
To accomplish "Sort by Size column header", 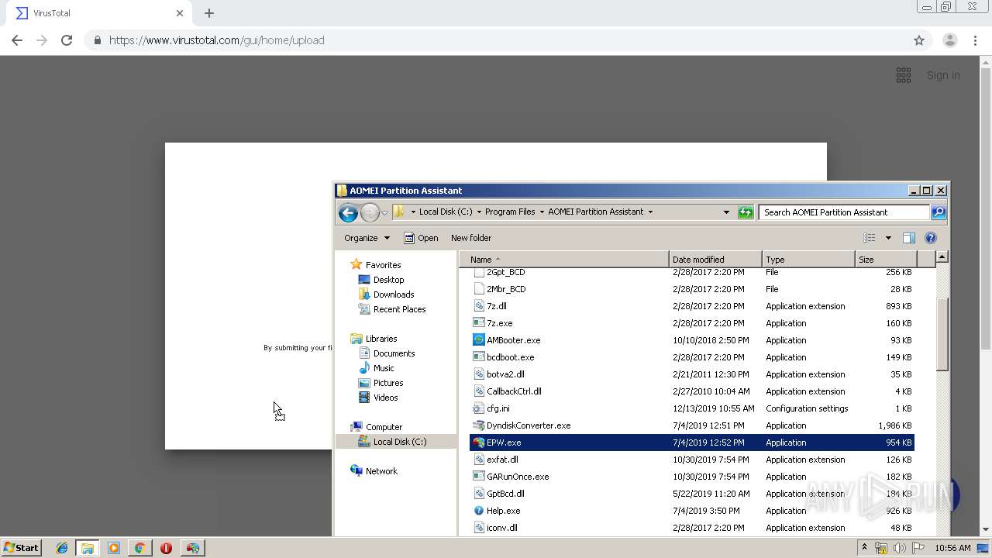I will click(885, 260).
